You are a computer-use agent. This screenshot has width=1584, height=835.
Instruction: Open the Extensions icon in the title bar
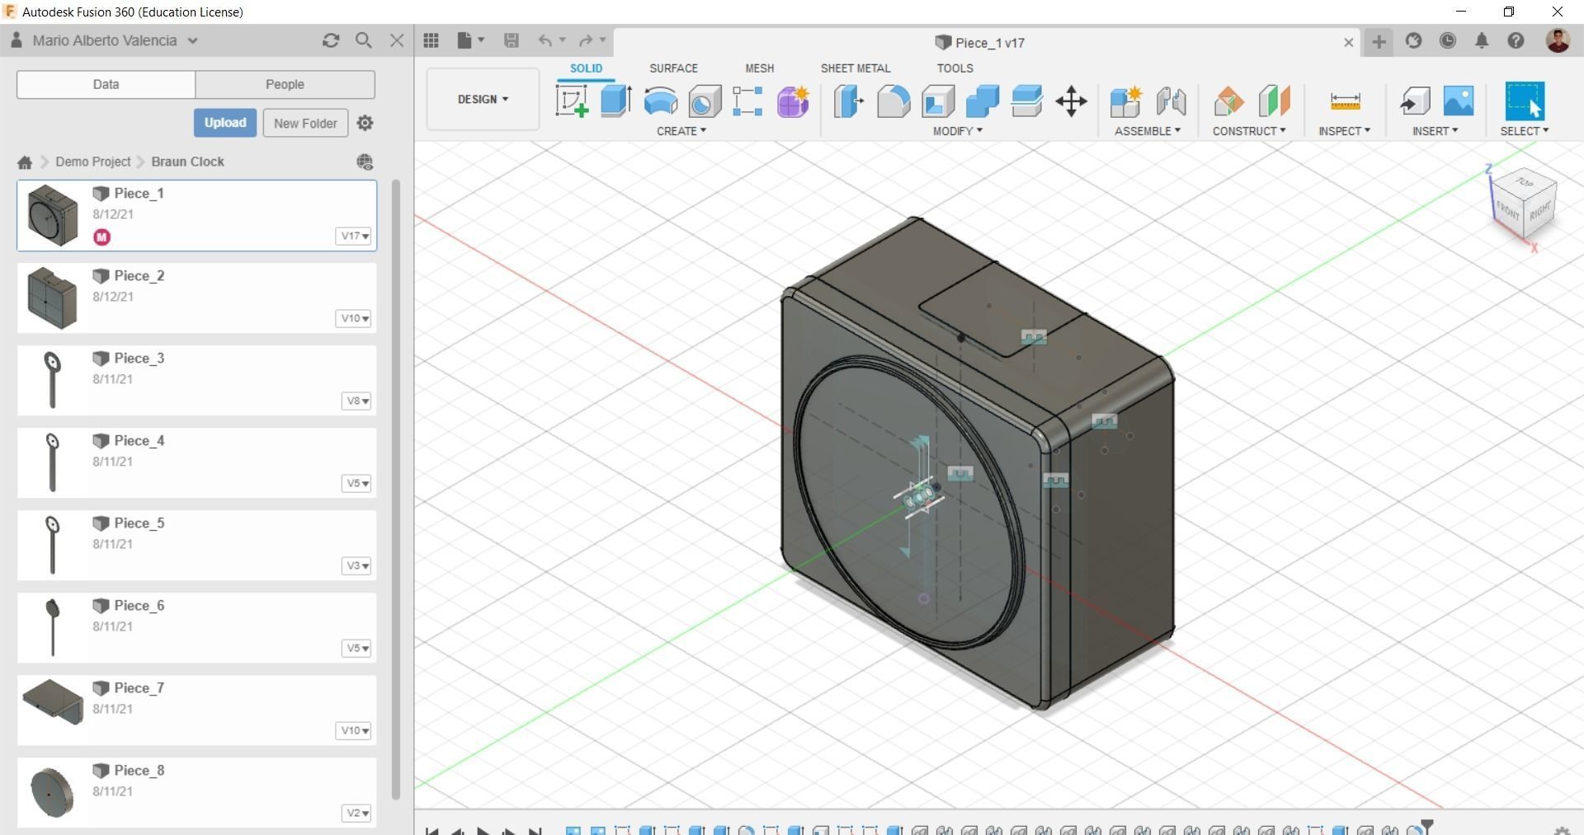(x=1413, y=40)
